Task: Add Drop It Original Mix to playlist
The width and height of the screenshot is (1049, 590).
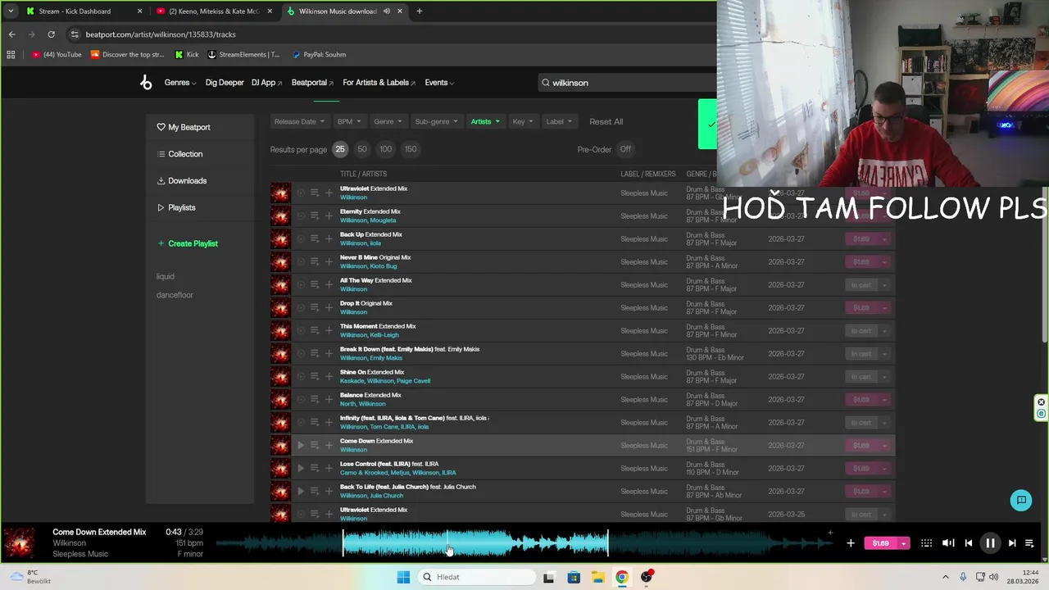Action: point(329,307)
